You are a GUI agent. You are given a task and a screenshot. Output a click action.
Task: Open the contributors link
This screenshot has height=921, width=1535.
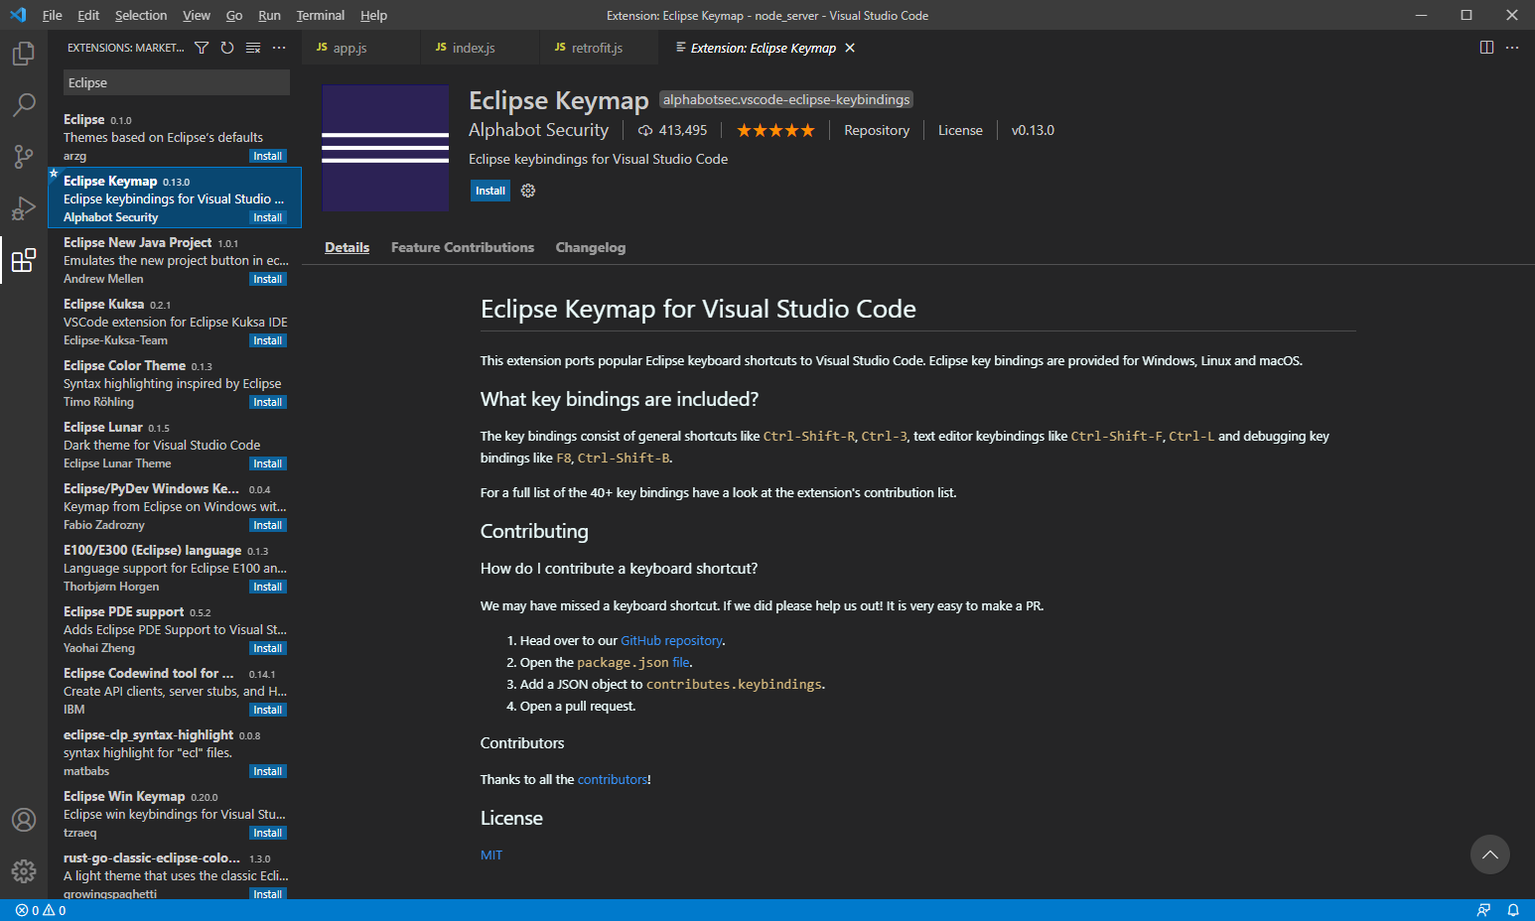(613, 780)
